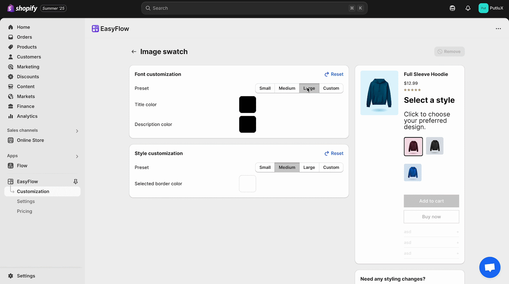Image resolution: width=509 pixels, height=284 pixels.
Task: Open bottom Settings gear icon
Action: tap(10, 276)
